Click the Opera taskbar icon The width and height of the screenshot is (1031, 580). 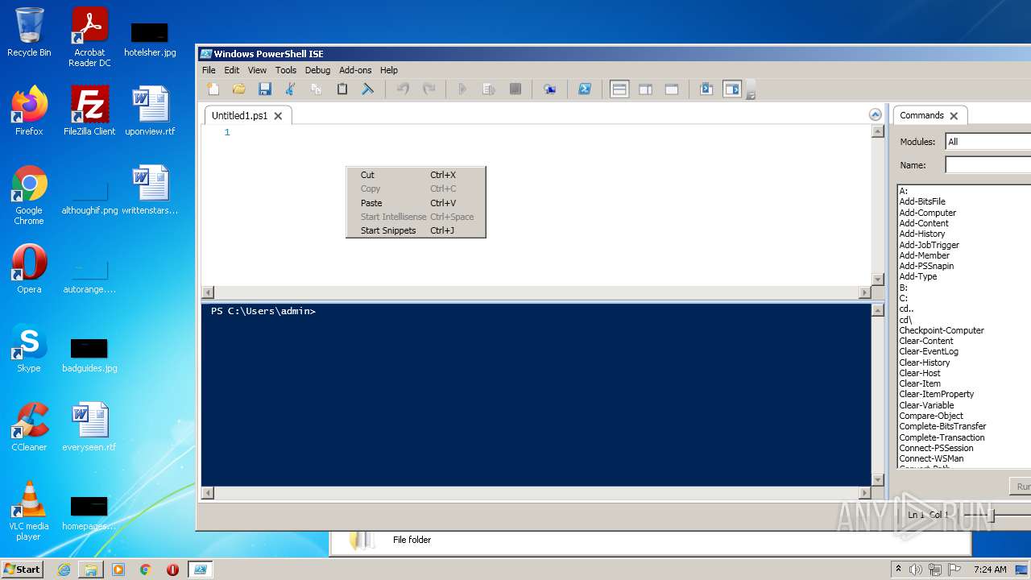pyautogui.click(x=172, y=570)
